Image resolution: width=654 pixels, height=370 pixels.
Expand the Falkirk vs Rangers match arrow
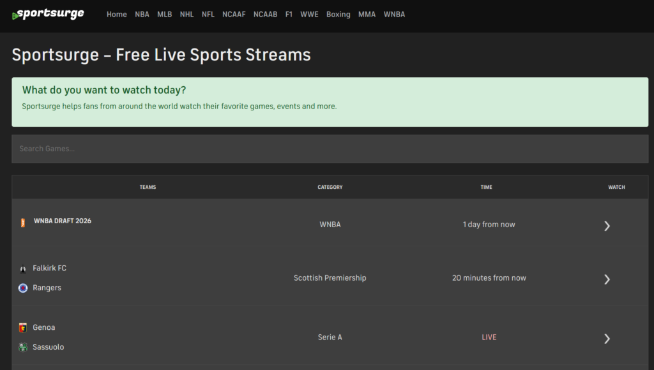tap(607, 279)
